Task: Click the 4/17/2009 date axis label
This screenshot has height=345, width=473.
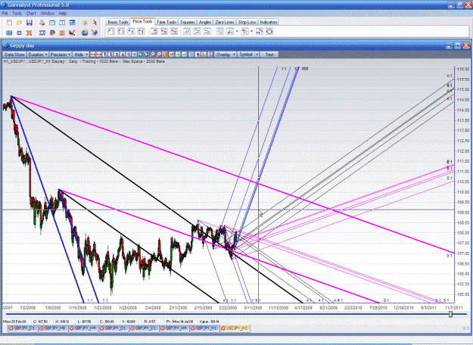Action: point(303,308)
